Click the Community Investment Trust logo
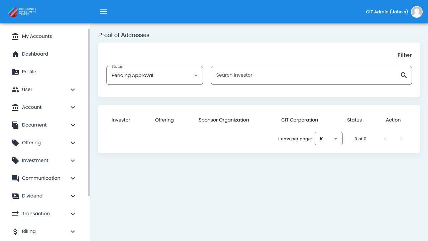The image size is (428, 241). click(x=22, y=12)
